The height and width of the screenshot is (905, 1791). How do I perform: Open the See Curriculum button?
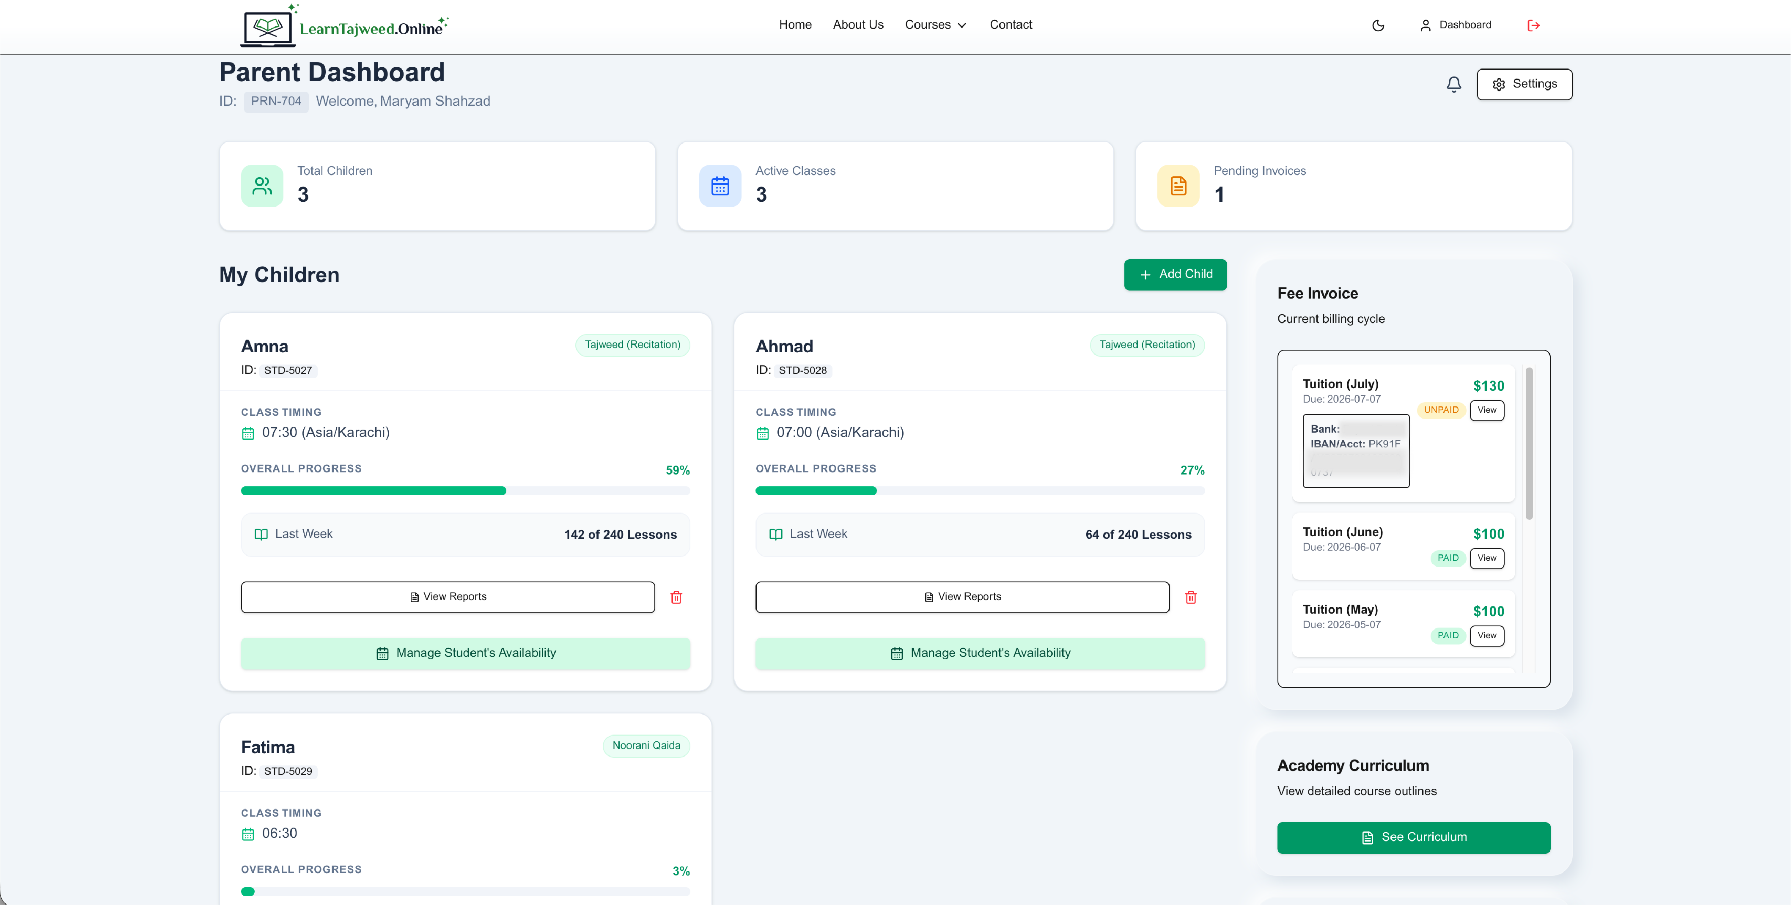tap(1414, 838)
